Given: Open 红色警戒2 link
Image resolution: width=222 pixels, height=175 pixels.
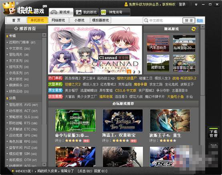Looking at the screenshot, I should 108,84.
